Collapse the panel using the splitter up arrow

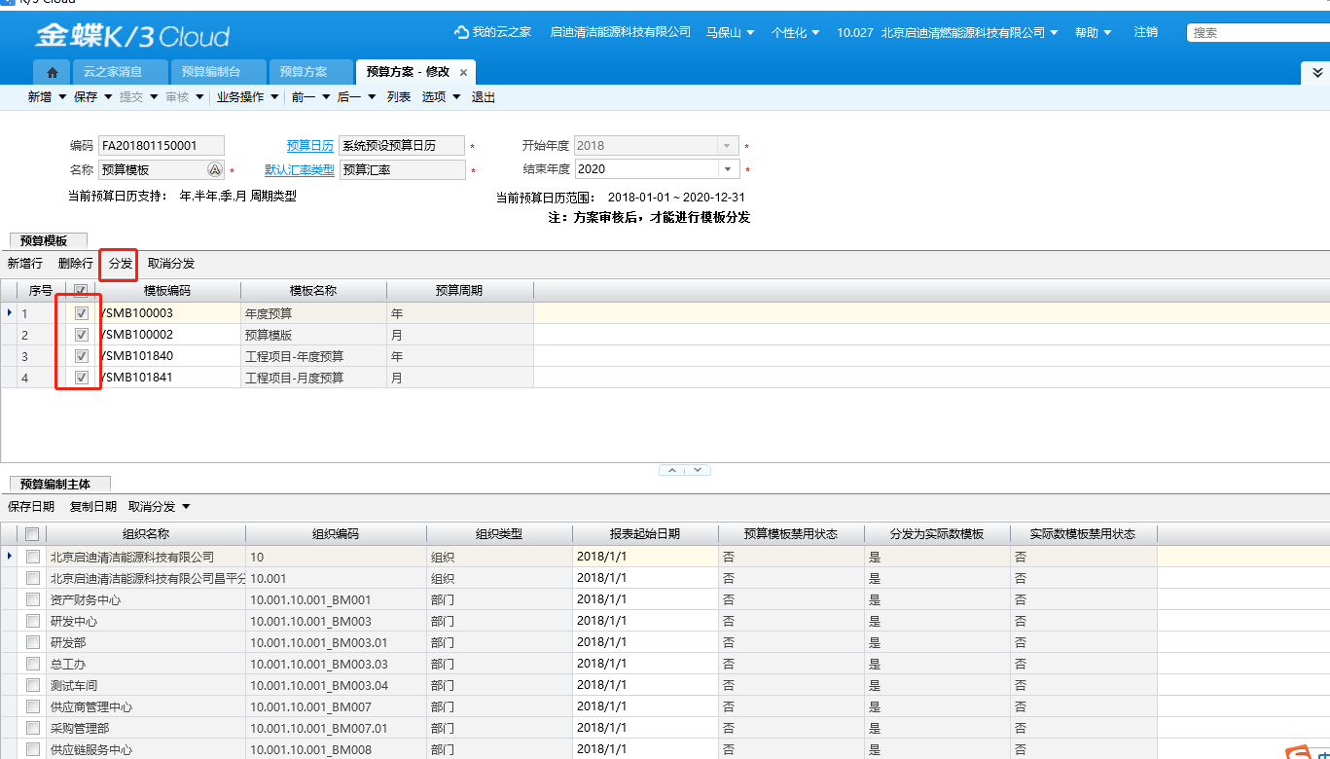click(x=673, y=470)
